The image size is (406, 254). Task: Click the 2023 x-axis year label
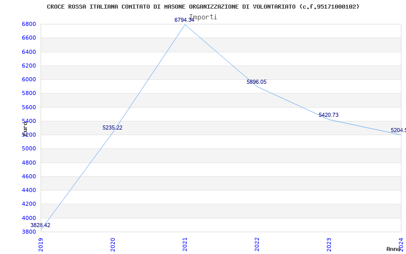(328, 244)
